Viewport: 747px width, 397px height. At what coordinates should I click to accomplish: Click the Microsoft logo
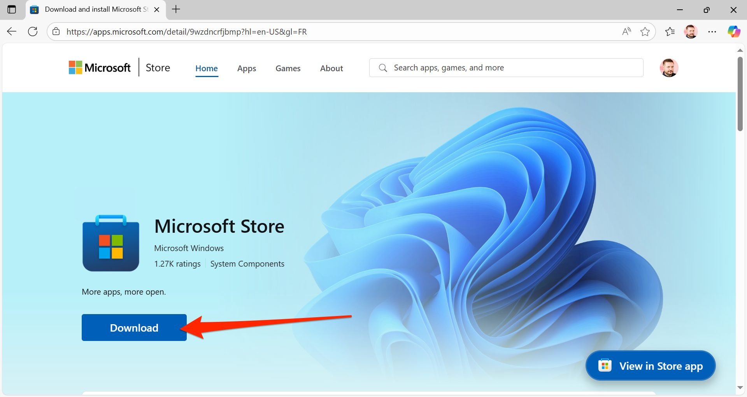coord(100,68)
